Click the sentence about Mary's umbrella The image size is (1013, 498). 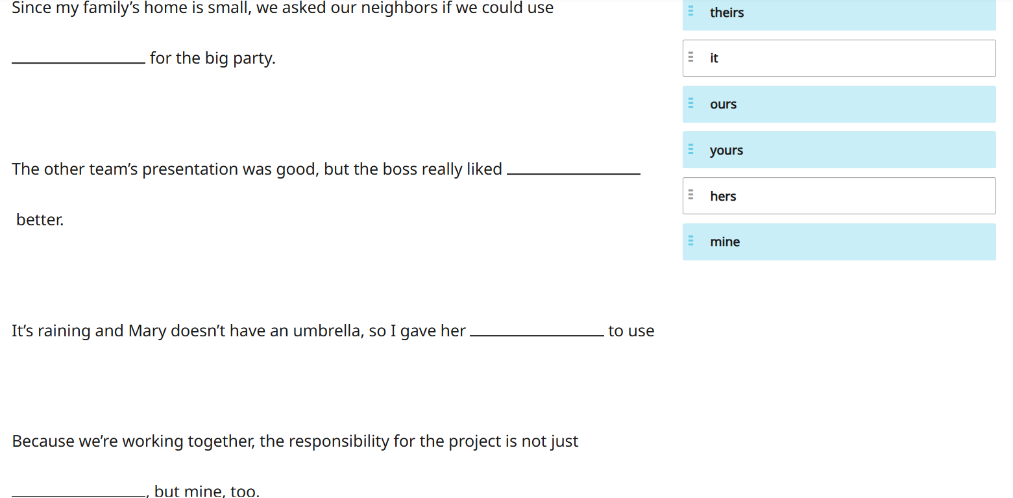point(238,331)
